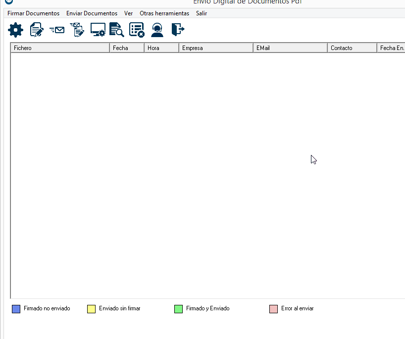
Task: Click the EMail column header
Action: coord(290,48)
